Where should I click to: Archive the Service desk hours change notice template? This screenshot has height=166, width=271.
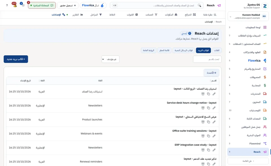[x=203, y=108]
